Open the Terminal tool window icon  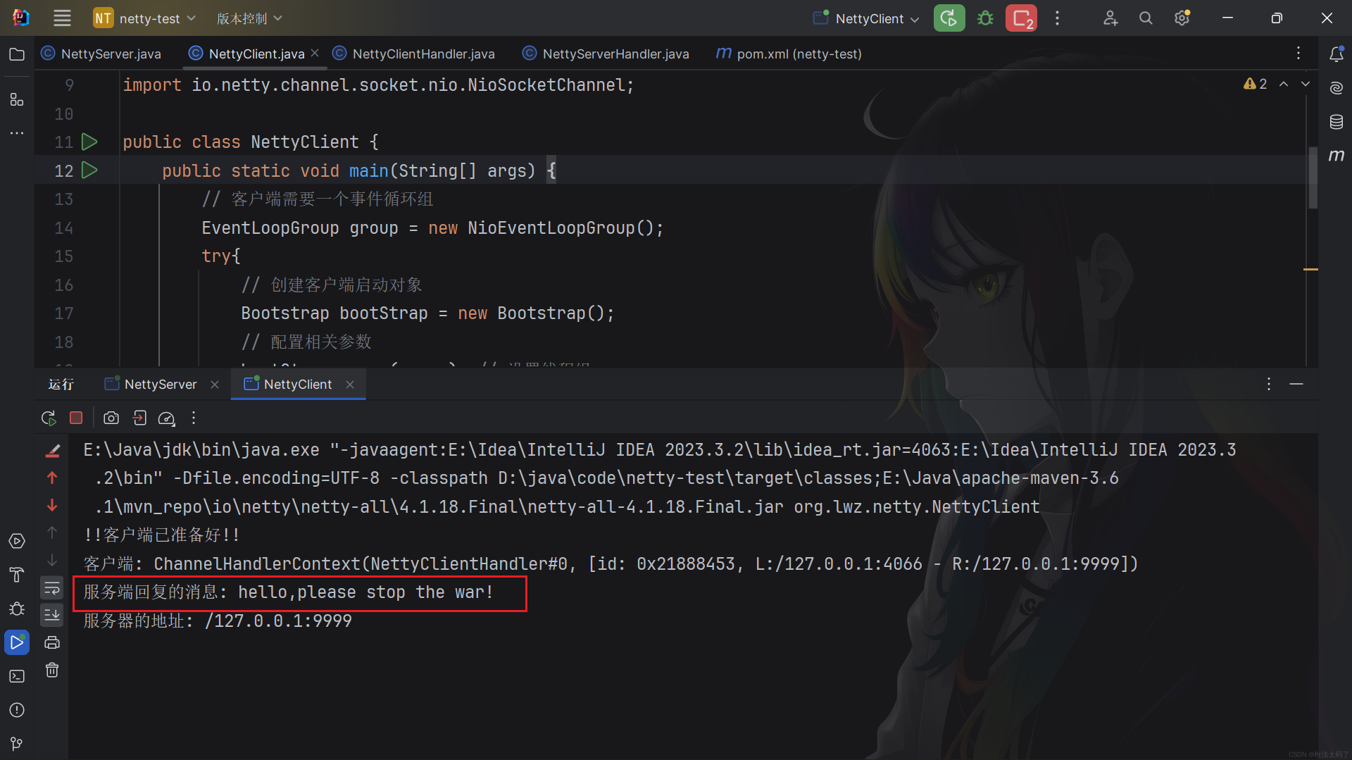coord(17,676)
